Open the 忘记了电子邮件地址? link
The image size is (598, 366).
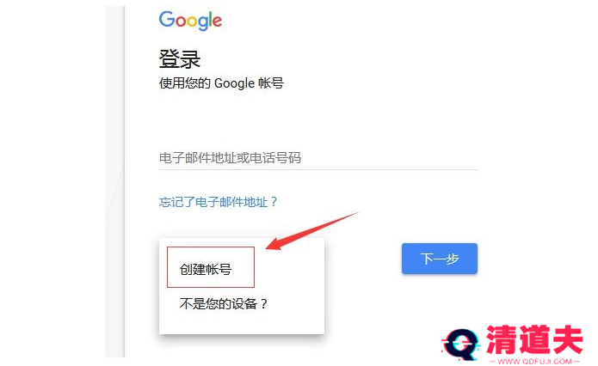point(219,202)
